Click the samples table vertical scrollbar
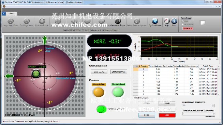Viewport: 223px width, 125px height. click(219, 80)
